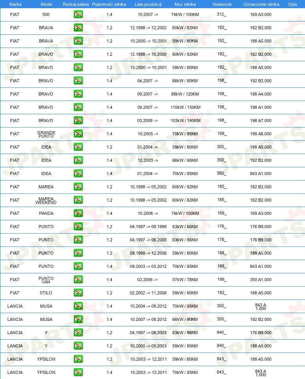The height and width of the screenshot is (379, 305).
Task: Click production date '03.2008 ->'
Action: (x=147, y=120)
